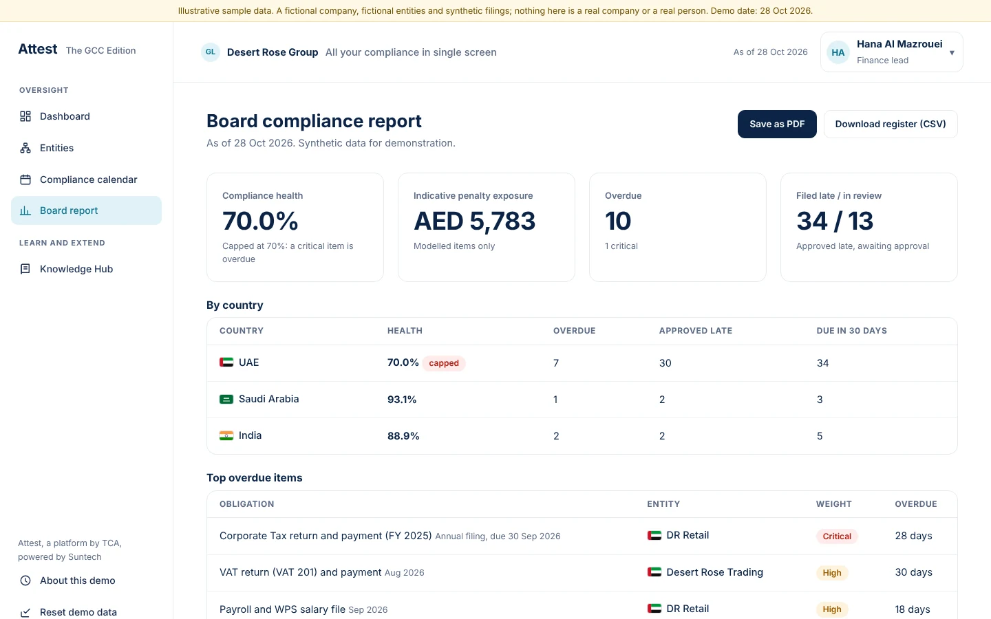Click India's 88.9% health value
The height and width of the screenshot is (619, 991).
coord(403,436)
